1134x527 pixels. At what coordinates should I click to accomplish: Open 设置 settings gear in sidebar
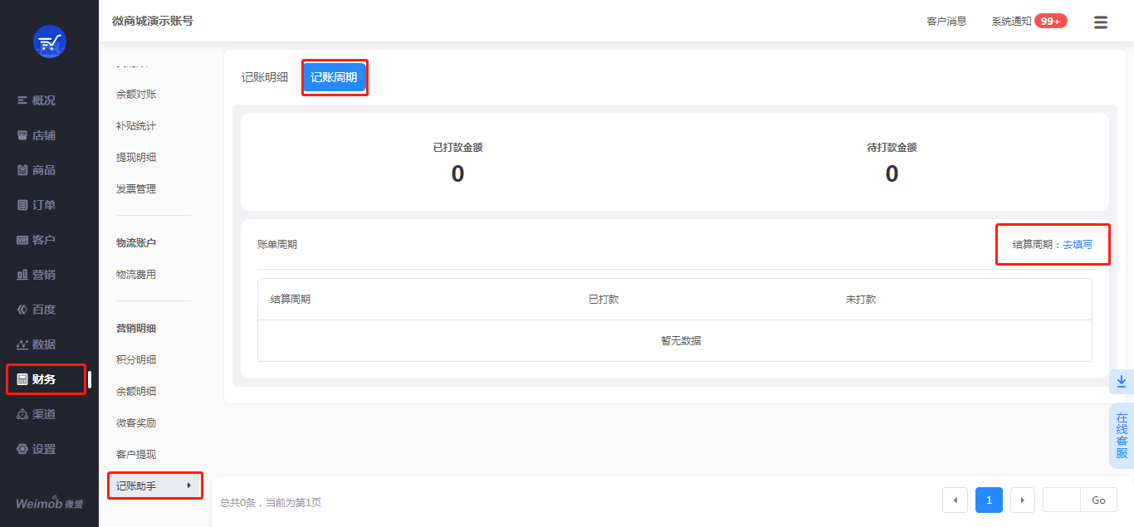(37, 449)
